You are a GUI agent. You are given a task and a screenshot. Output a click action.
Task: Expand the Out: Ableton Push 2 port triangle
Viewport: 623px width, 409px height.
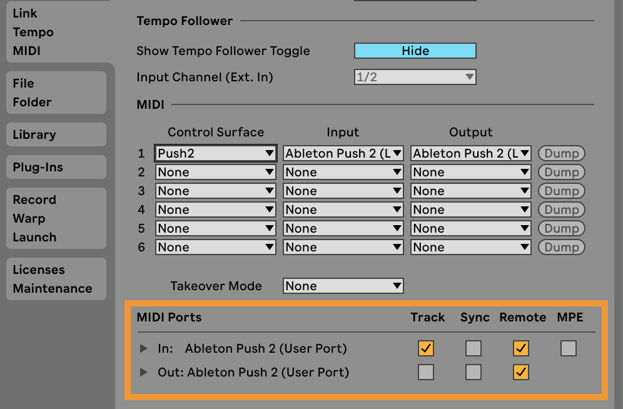(144, 373)
